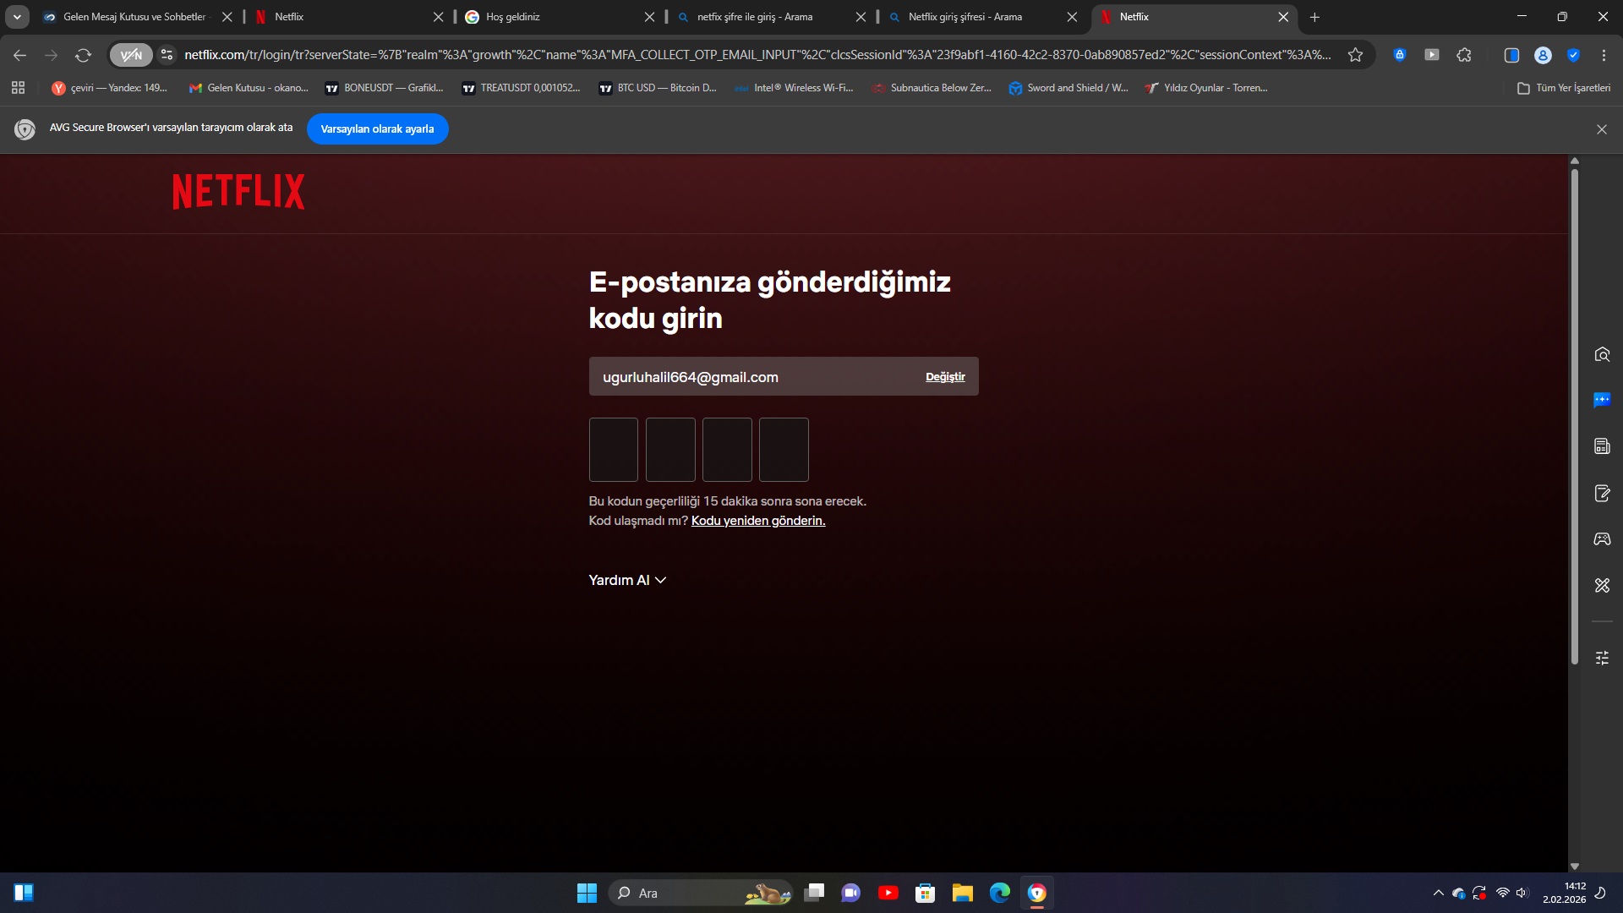Open the sidebar search icon
Image resolution: width=1623 pixels, height=913 pixels.
1602,354
